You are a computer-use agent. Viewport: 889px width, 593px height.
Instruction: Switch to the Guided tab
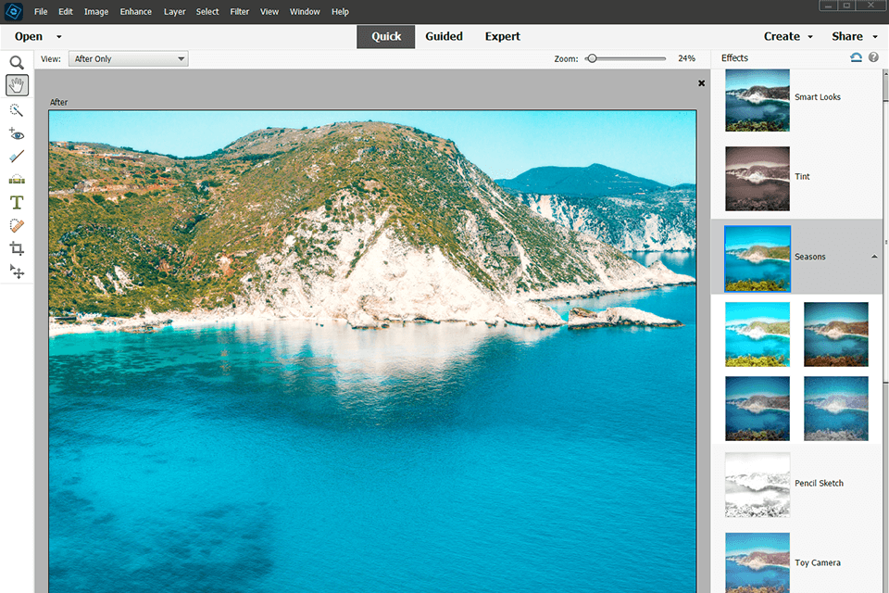[444, 37]
